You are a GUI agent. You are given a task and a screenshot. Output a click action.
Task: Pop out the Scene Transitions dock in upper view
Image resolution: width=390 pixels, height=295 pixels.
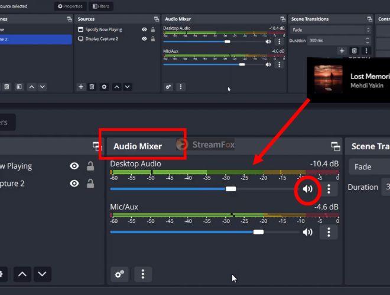(369, 19)
